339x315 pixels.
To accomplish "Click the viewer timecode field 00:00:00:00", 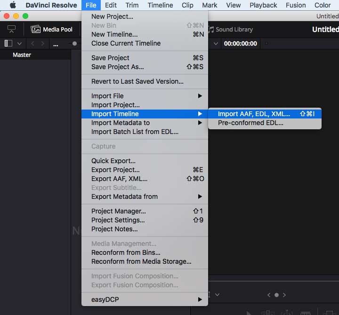I will click(240, 43).
